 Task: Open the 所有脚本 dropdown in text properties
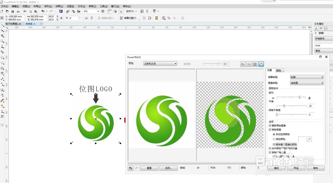click(x=323, y=38)
